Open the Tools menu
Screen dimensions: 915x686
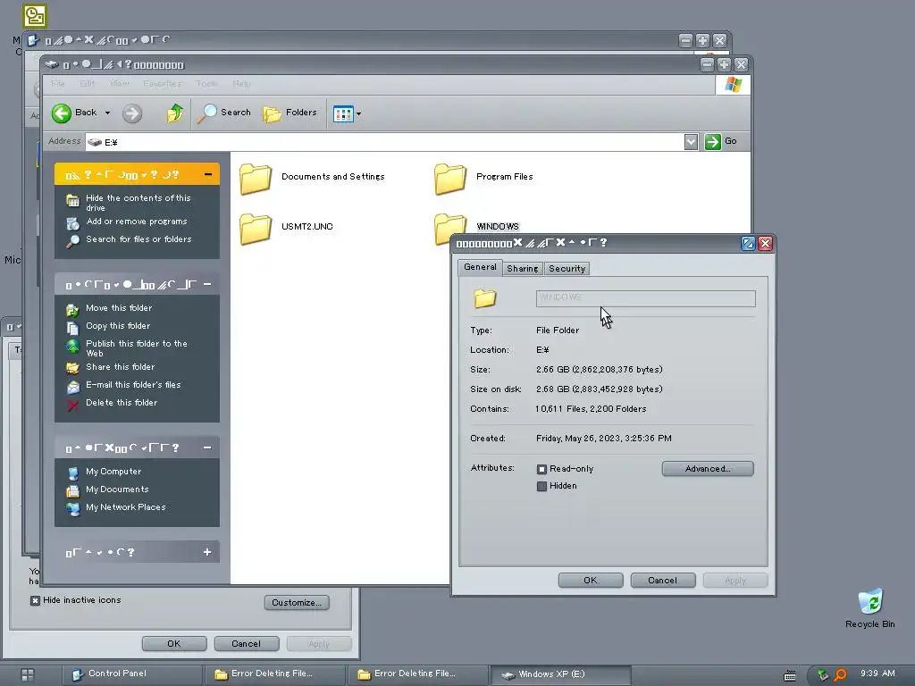point(206,83)
